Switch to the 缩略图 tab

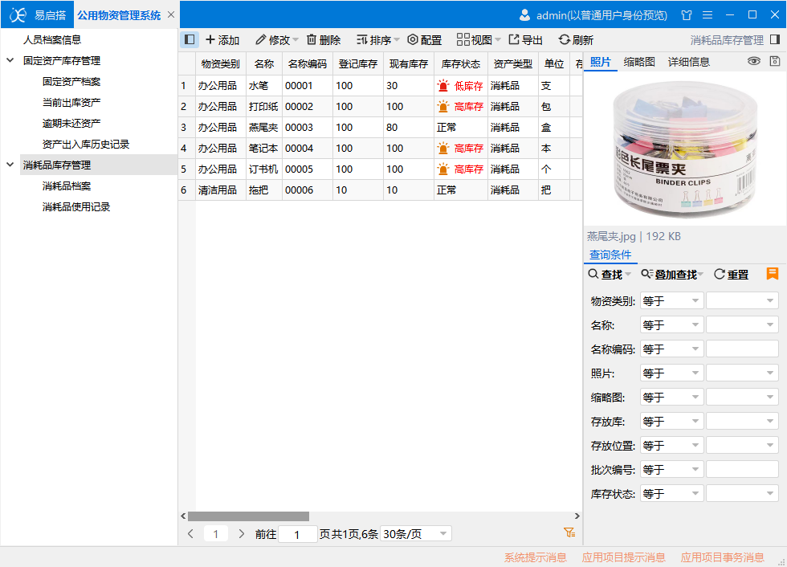[x=639, y=62]
